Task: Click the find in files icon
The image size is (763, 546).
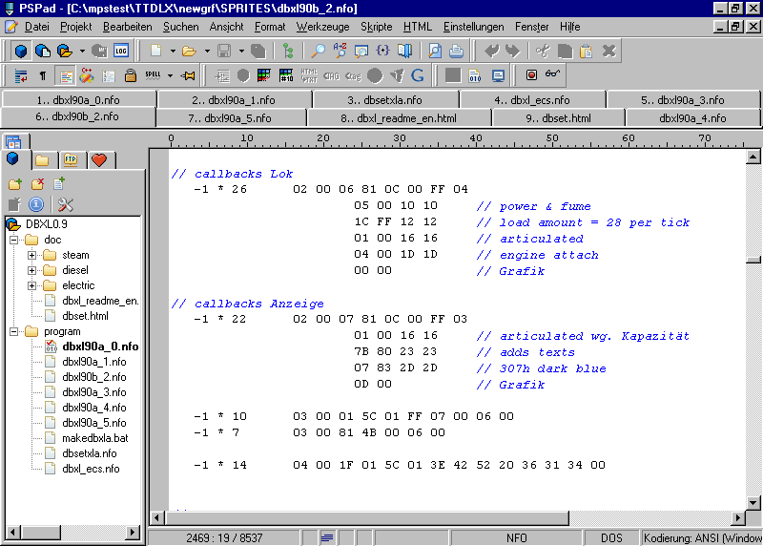Action: point(361,51)
